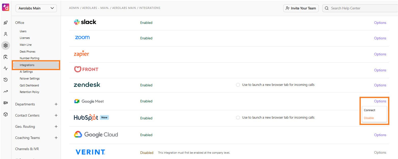Expand the Contact Centers section

coord(56,115)
